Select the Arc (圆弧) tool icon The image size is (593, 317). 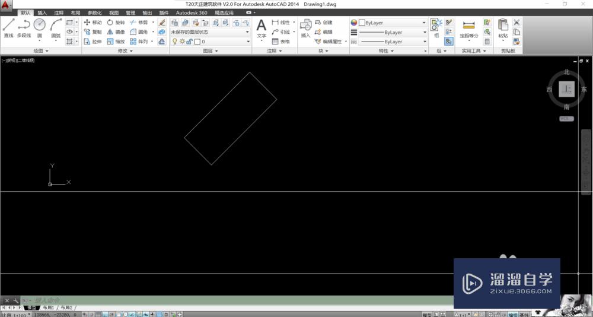[x=56, y=24]
